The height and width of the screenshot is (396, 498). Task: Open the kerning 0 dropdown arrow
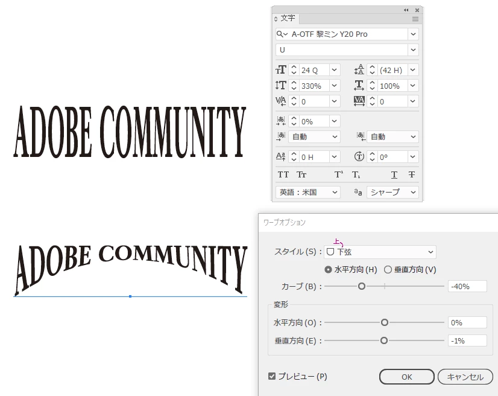[x=335, y=101]
